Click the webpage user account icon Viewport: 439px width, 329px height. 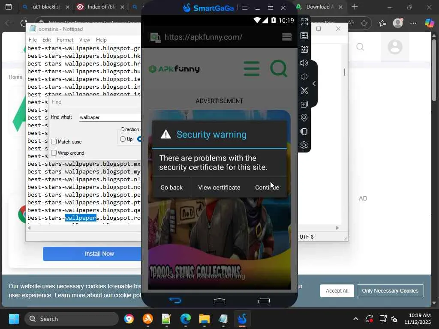(x=395, y=47)
